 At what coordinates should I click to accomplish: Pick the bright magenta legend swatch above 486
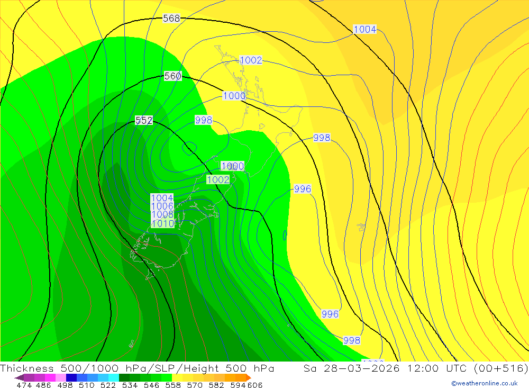(x=50, y=377)
